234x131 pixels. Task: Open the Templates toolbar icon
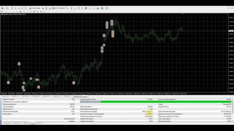(106, 8)
